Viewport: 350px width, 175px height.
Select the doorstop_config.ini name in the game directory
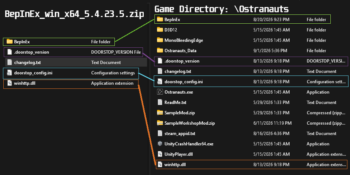[x=183, y=82]
